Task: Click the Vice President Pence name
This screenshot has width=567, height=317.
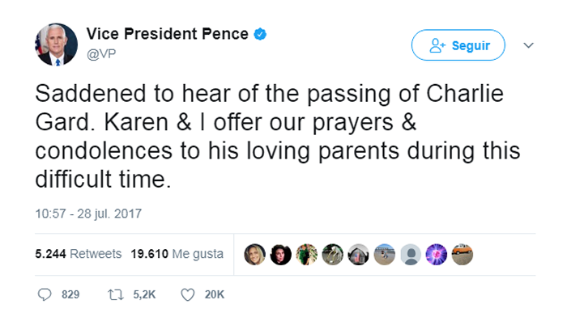Action: [x=168, y=34]
